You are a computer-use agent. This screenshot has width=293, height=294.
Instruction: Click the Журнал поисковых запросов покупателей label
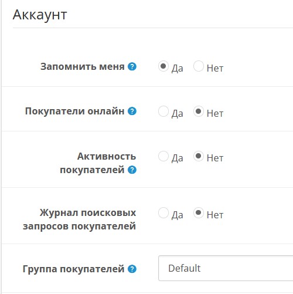80,219
